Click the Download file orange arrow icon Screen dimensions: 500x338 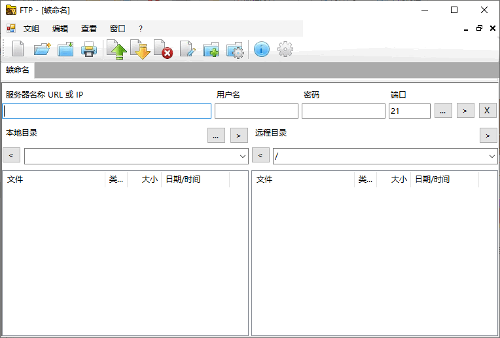[x=140, y=50]
